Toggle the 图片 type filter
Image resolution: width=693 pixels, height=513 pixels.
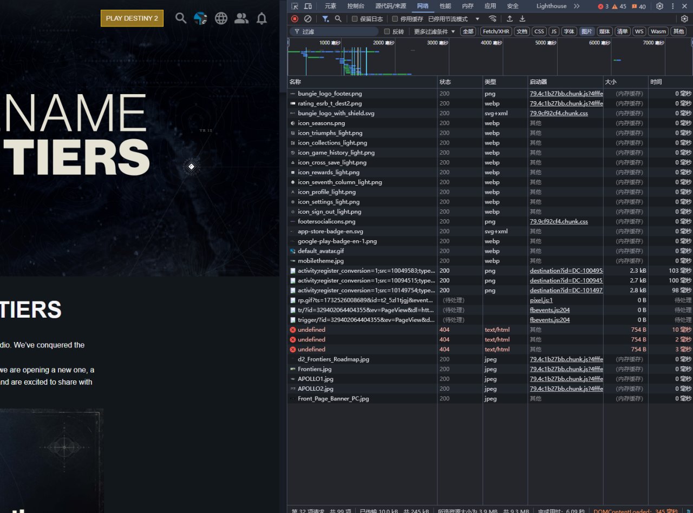coord(587,31)
